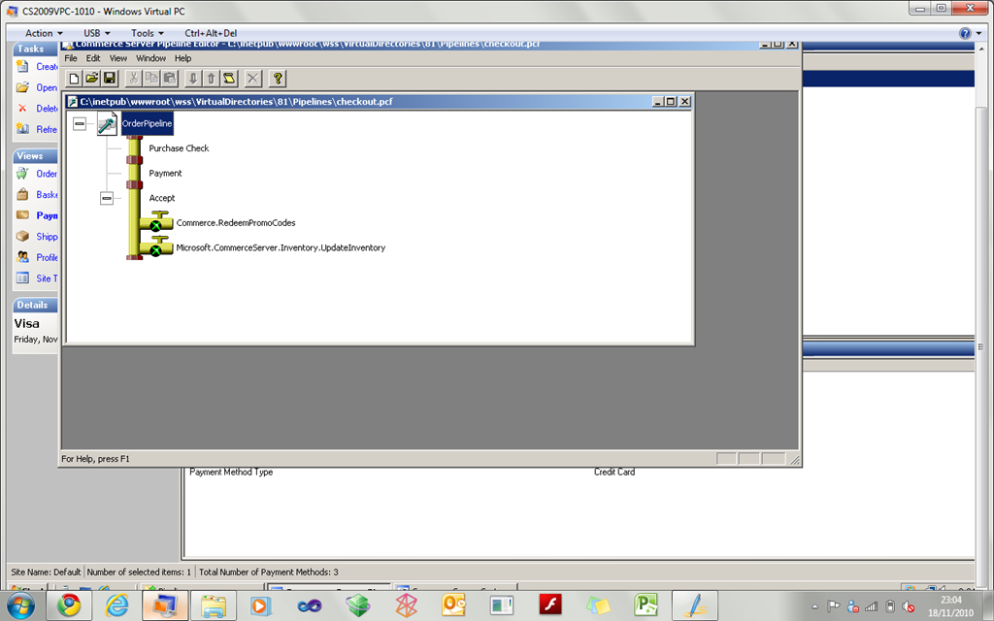The width and height of the screenshot is (994, 621).
Task: Open the File menu
Action: click(x=71, y=58)
